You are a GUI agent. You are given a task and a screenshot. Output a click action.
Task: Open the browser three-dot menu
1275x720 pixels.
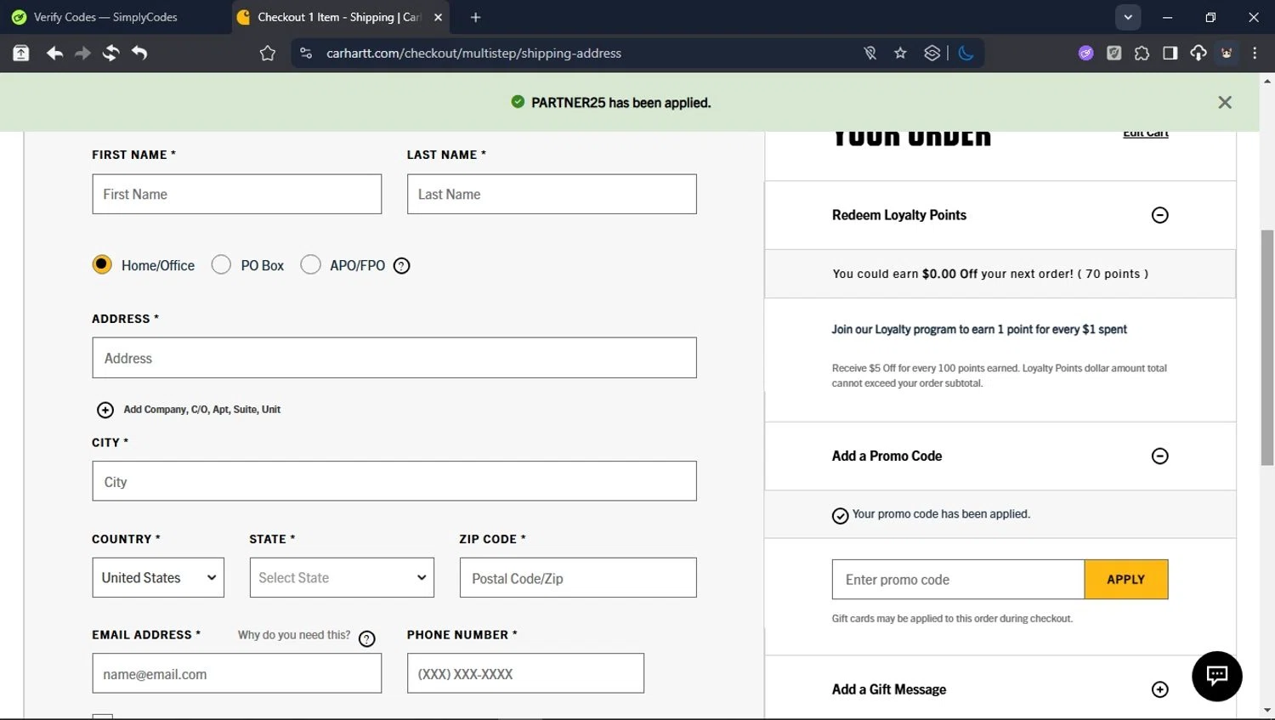click(1255, 54)
